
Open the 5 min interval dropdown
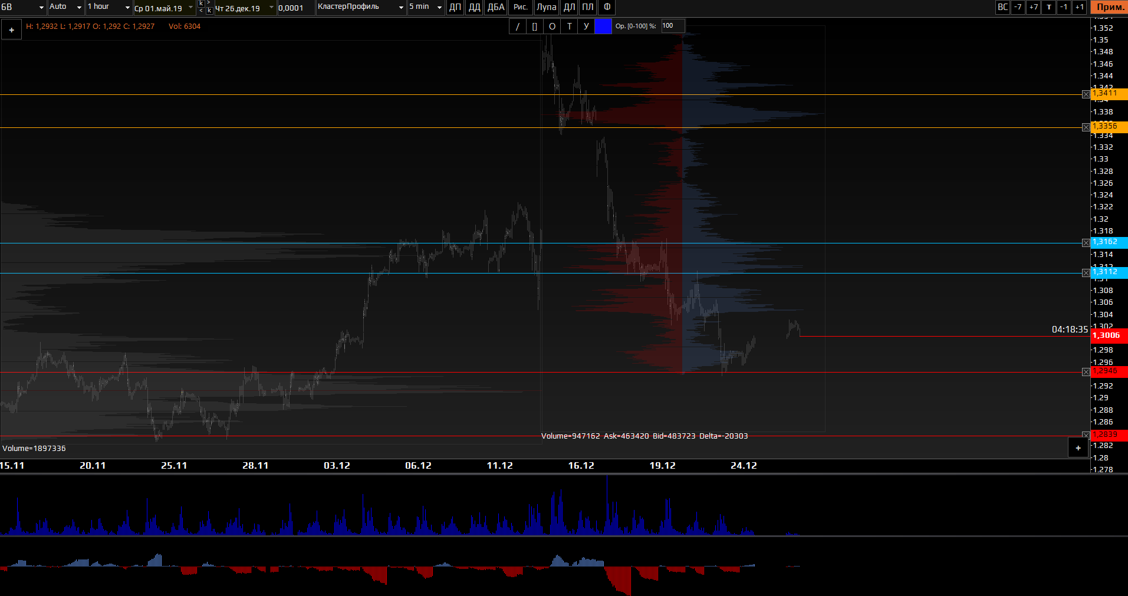tap(426, 7)
